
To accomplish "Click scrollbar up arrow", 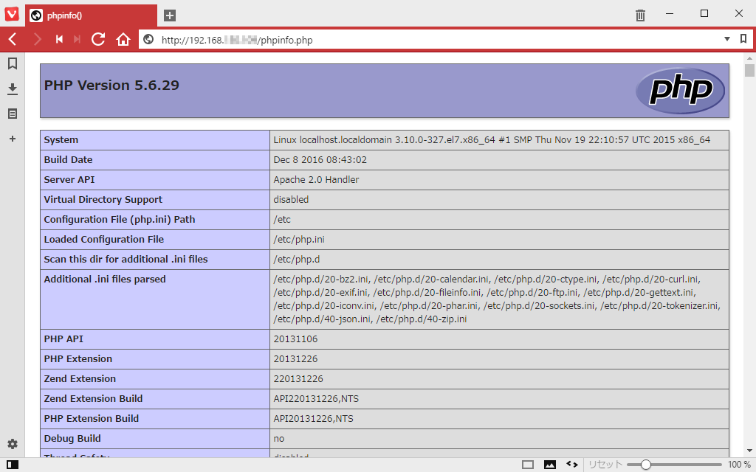I will pyautogui.click(x=749, y=59).
